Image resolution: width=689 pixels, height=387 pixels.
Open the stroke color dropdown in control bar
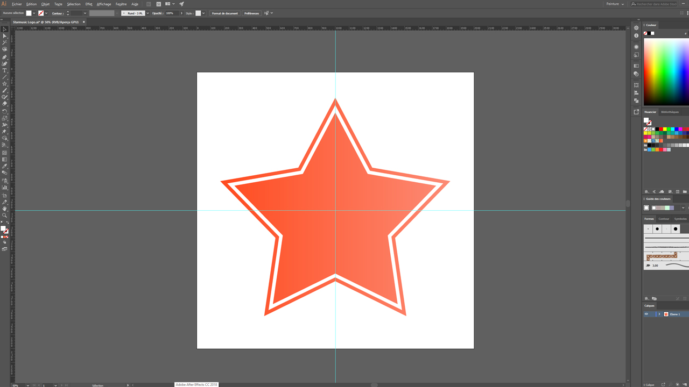[46, 13]
